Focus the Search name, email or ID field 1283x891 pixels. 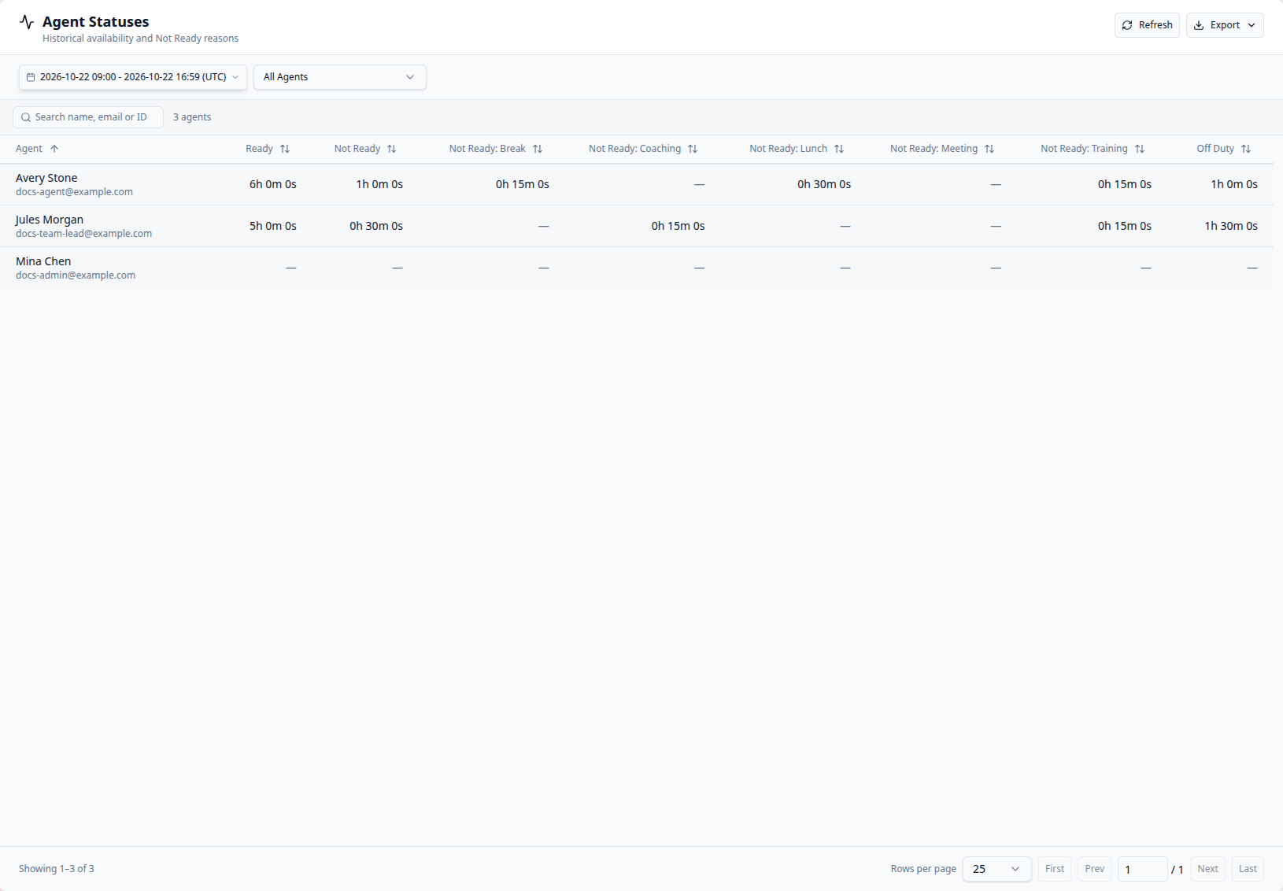[88, 117]
